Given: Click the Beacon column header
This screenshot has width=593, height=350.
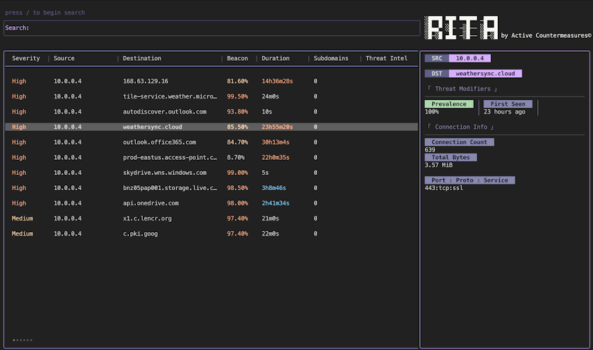Looking at the screenshot, I should coord(237,58).
